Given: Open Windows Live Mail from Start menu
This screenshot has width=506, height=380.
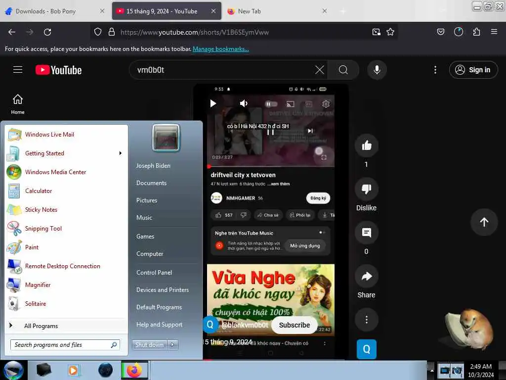Looking at the screenshot, I should click(x=66, y=135).
